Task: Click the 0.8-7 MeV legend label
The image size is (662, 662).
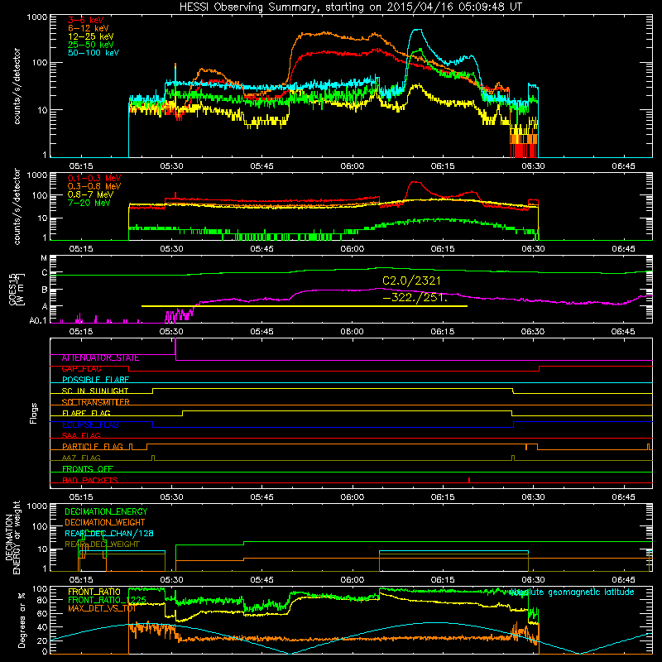Action: pos(91,194)
